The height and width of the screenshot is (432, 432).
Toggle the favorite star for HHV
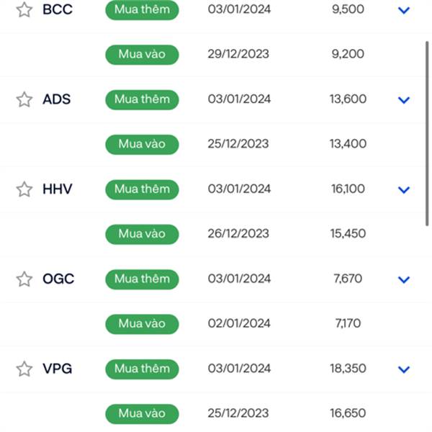[24, 189]
